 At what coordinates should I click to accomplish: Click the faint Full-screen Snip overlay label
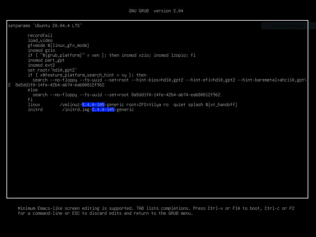288,26
